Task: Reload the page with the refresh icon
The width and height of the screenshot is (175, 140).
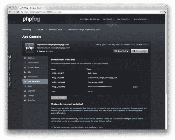Action: (x=17, y=12)
